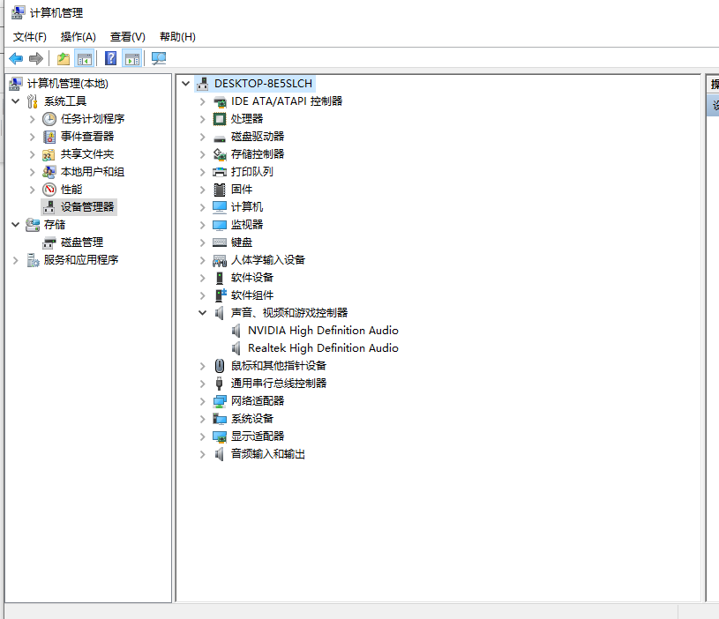This screenshot has width=719, height=619.
Task: Select NVIDIA High Definition Audio device
Action: point(323,331)
